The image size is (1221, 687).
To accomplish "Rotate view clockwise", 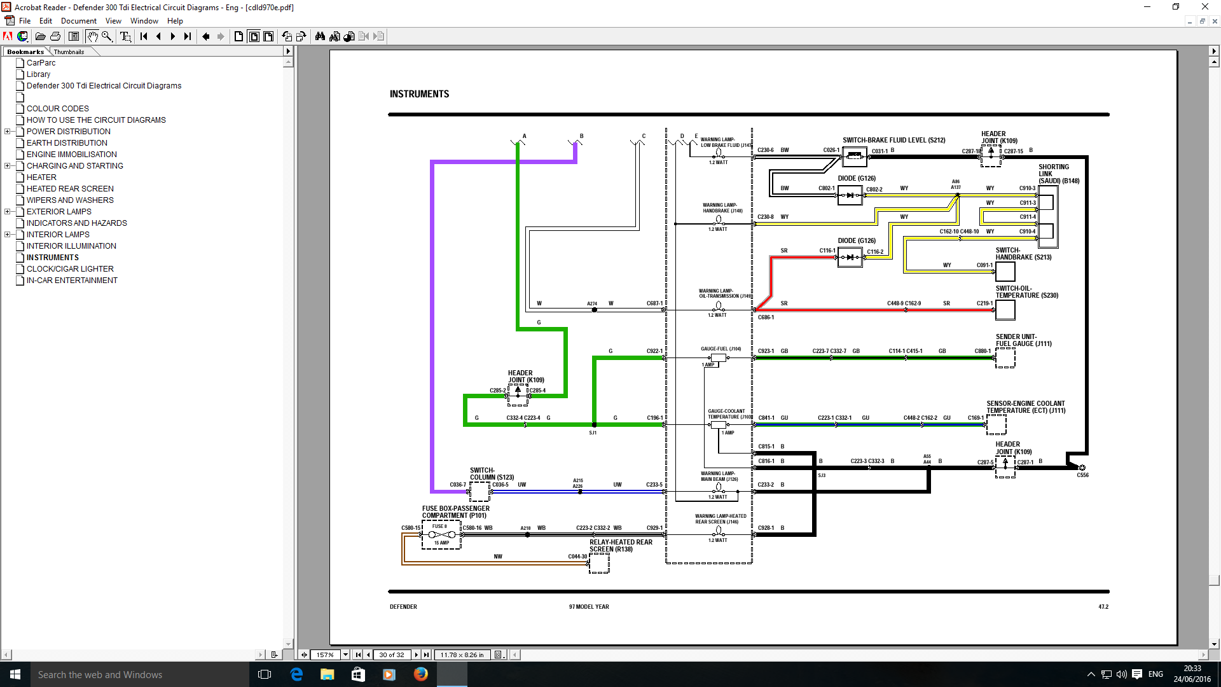I will point(301,36).
